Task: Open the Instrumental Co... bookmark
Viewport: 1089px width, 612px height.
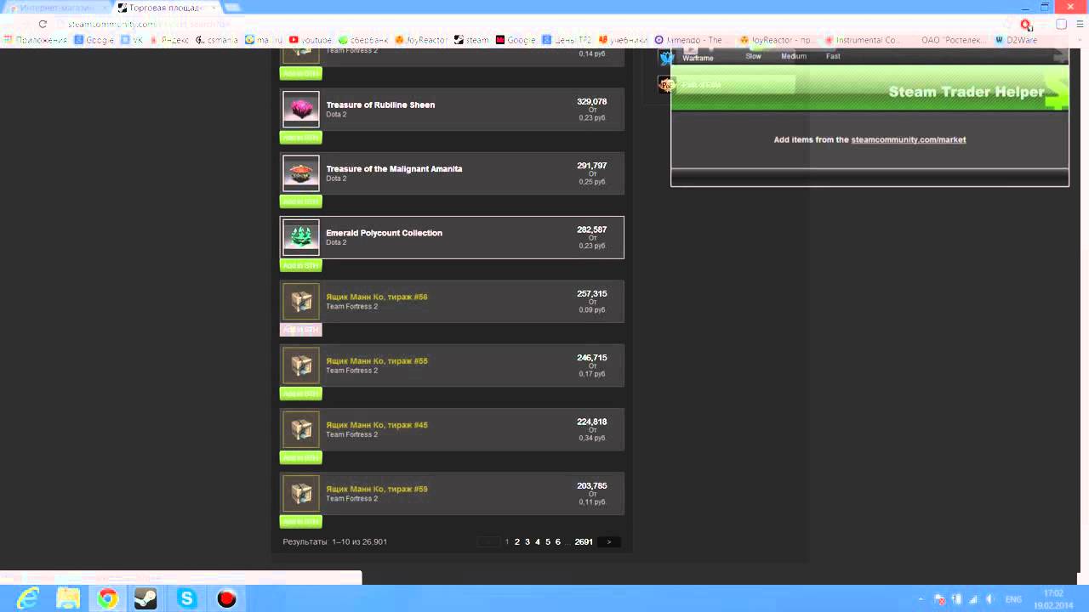Action: (862, 40)
